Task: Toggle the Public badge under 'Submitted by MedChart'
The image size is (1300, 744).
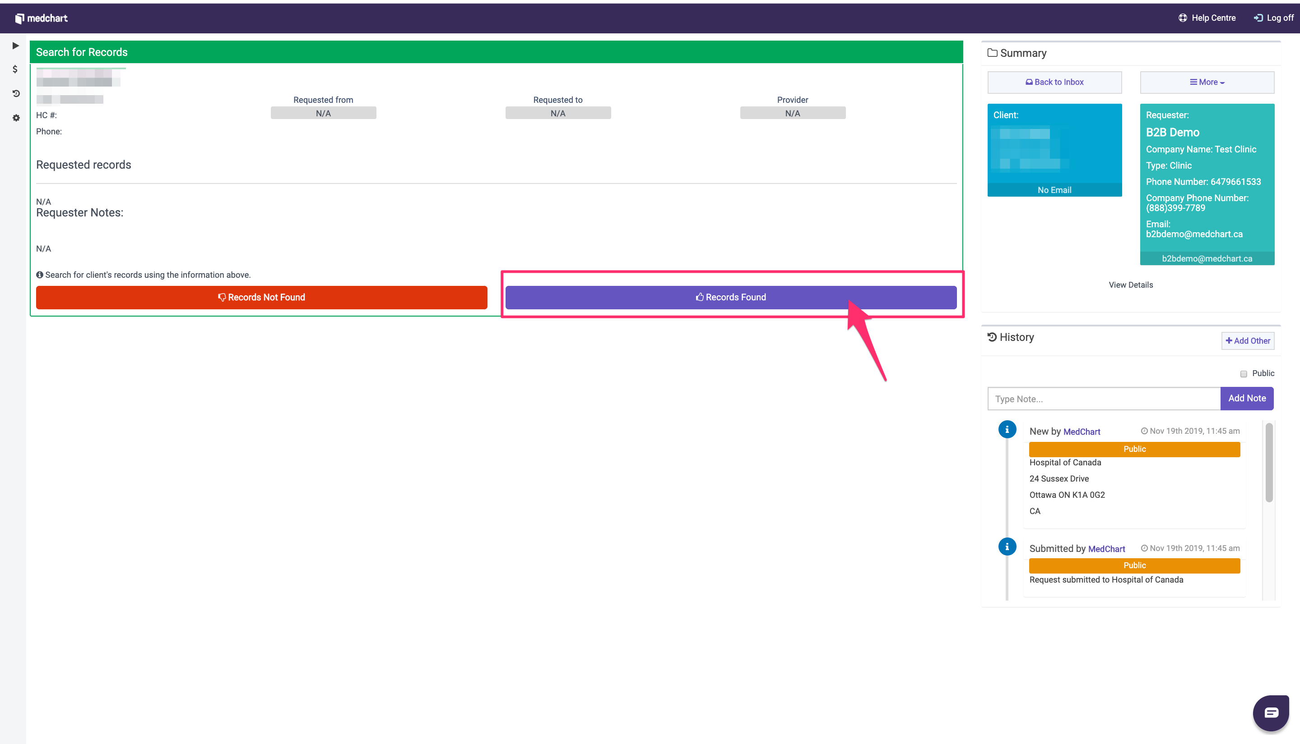Action: (1134, 565)
